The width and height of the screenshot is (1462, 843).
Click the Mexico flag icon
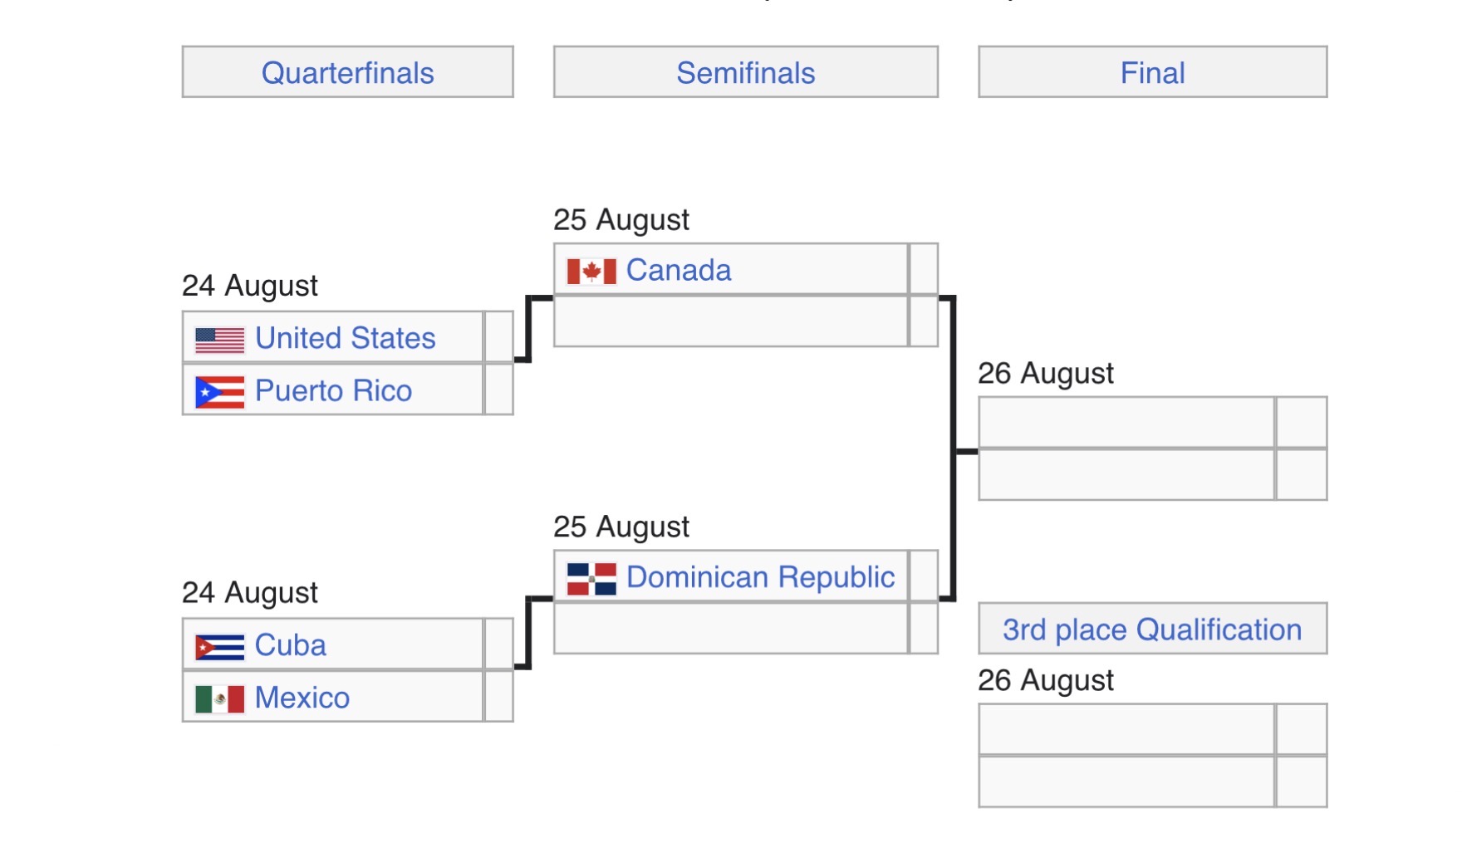coord(220,699)
